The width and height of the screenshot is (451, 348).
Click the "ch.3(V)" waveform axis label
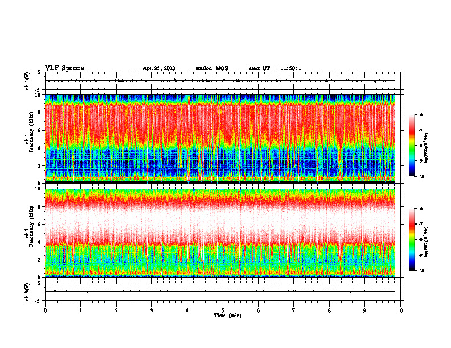point(27,292)
